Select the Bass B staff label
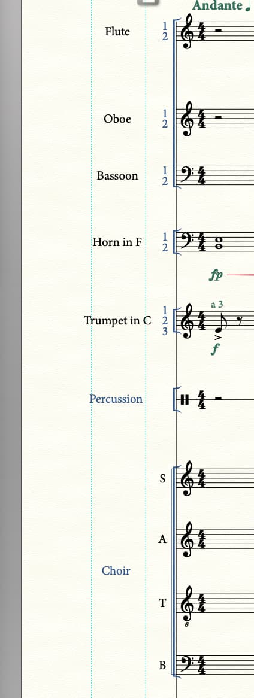254x698 pixels. click(163, 666)
